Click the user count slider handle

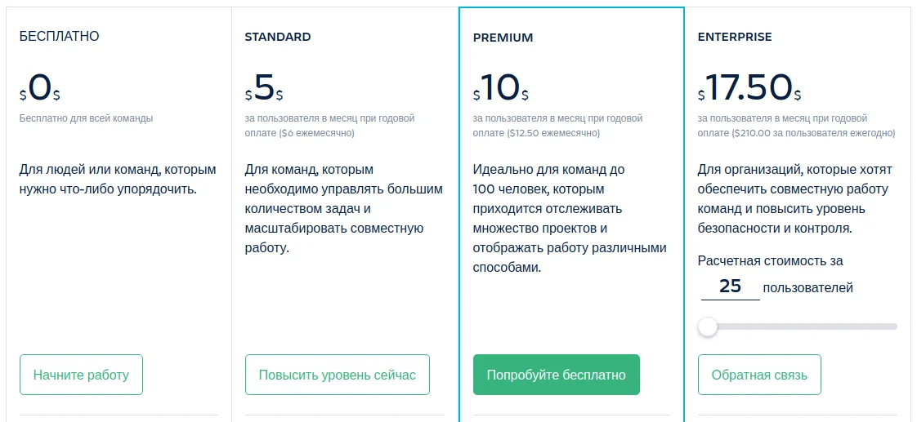(708, 326)
